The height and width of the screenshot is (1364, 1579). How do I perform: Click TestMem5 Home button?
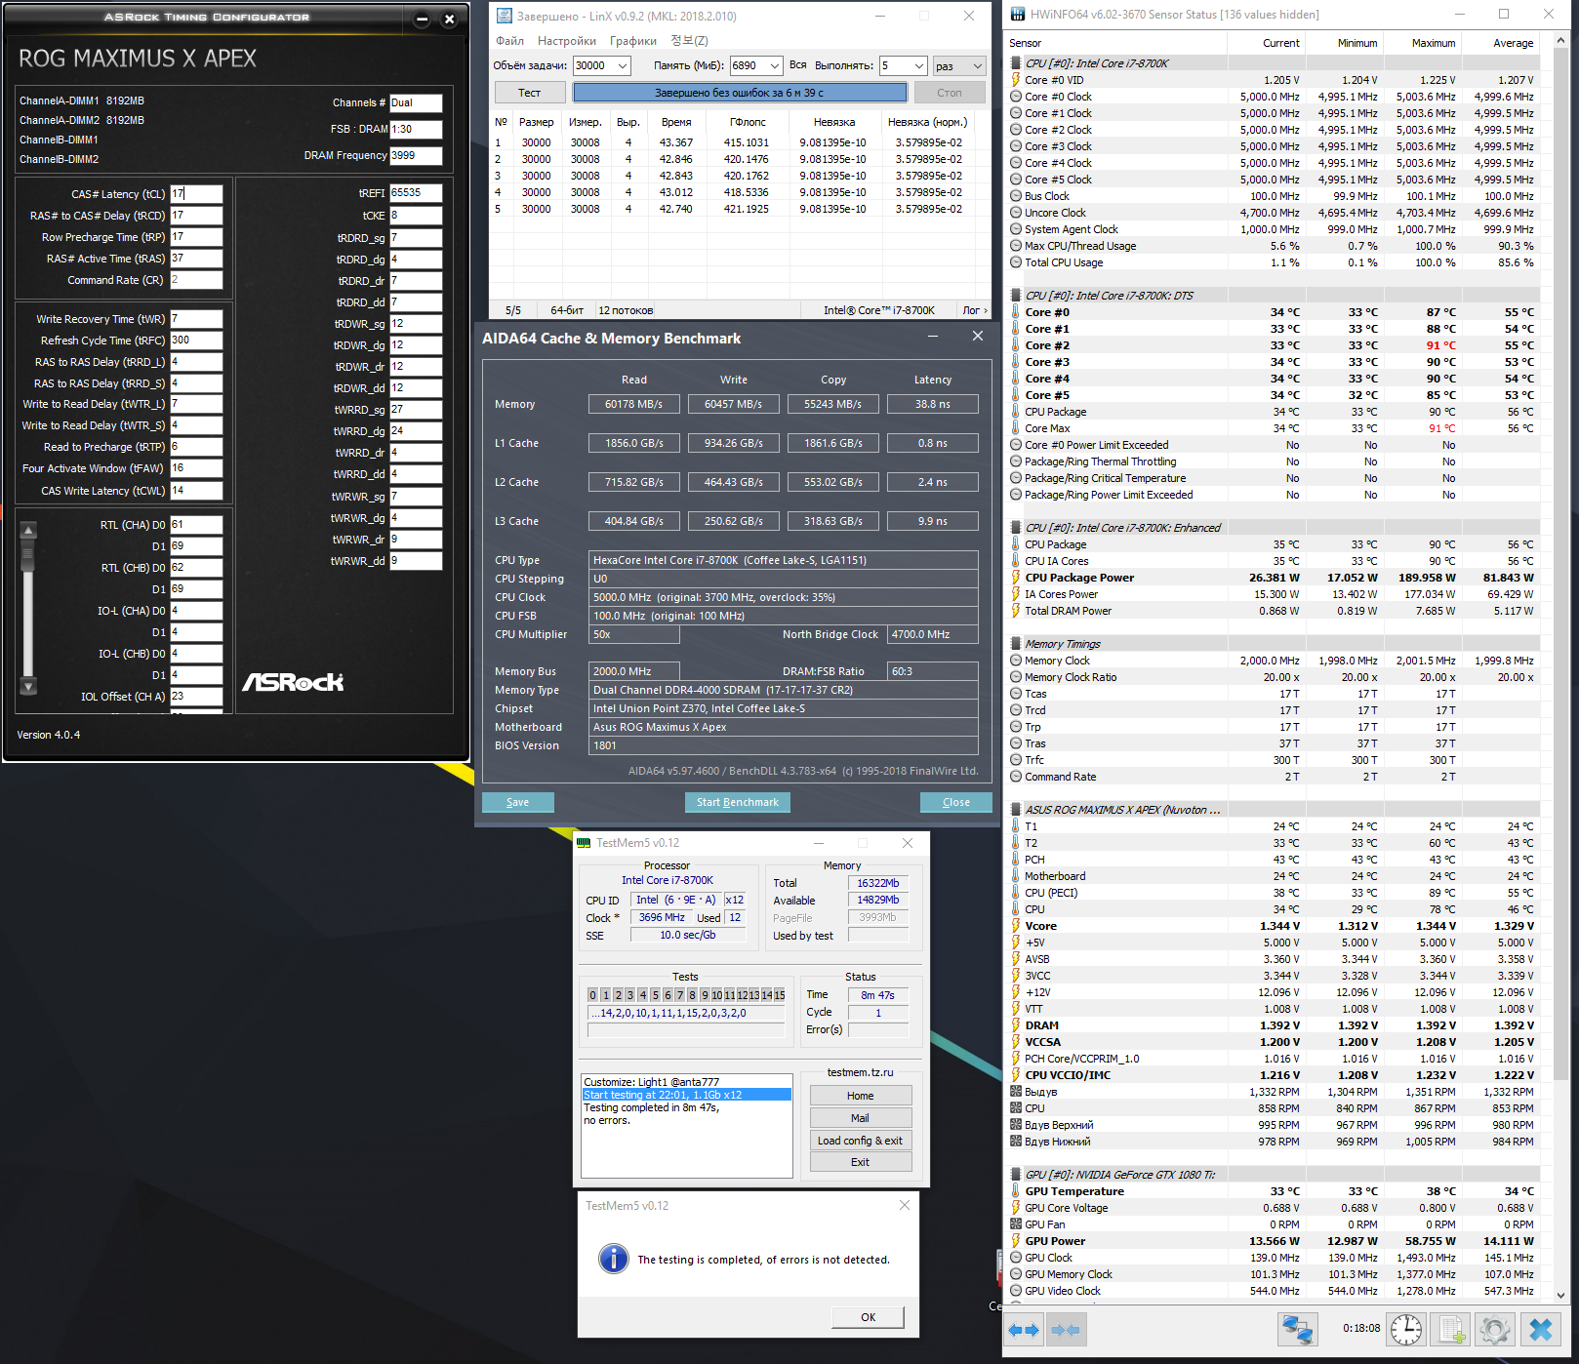click(x=860, y=1096)
